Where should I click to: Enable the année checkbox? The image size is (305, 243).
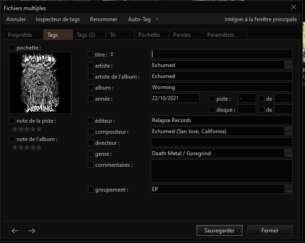tap(90, 99)
